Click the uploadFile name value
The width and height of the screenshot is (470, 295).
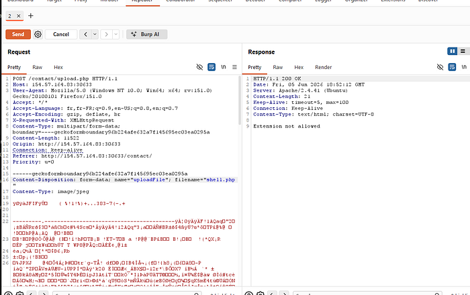pos(149,180)
